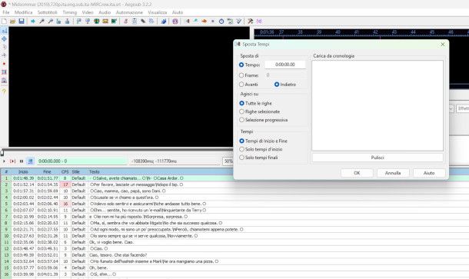Select subtitle row 3 'Ciao, mamma, ciao, papà'
This screenshot has width=469, height=279.
point(234,191)
